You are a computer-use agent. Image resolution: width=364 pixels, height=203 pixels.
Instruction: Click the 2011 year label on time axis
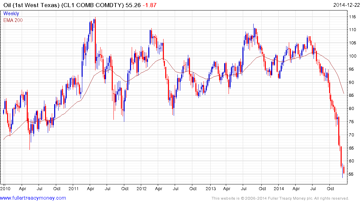pyautogui.click(x=73, y=188)
